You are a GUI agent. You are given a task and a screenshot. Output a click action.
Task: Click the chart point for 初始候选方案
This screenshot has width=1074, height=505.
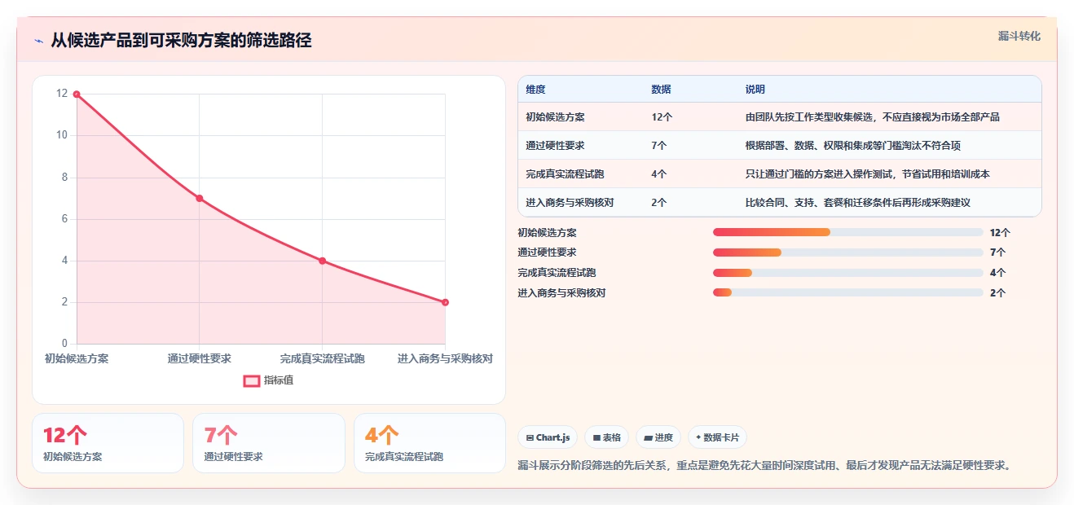[77, 94]
